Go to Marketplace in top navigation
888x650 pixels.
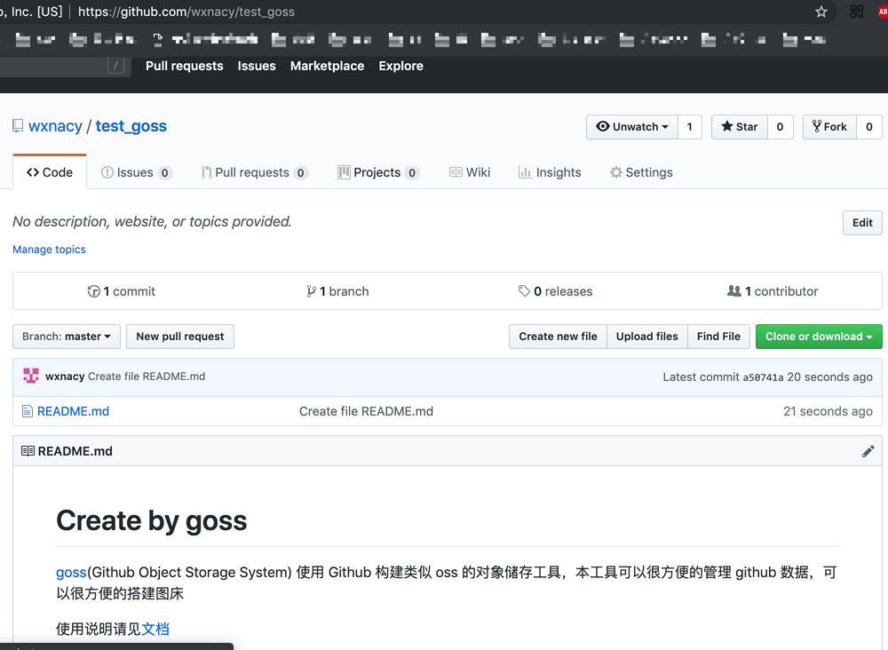328,66
